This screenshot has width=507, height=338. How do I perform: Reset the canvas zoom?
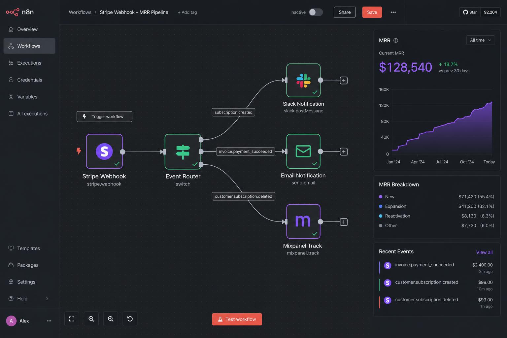[130, 319]
